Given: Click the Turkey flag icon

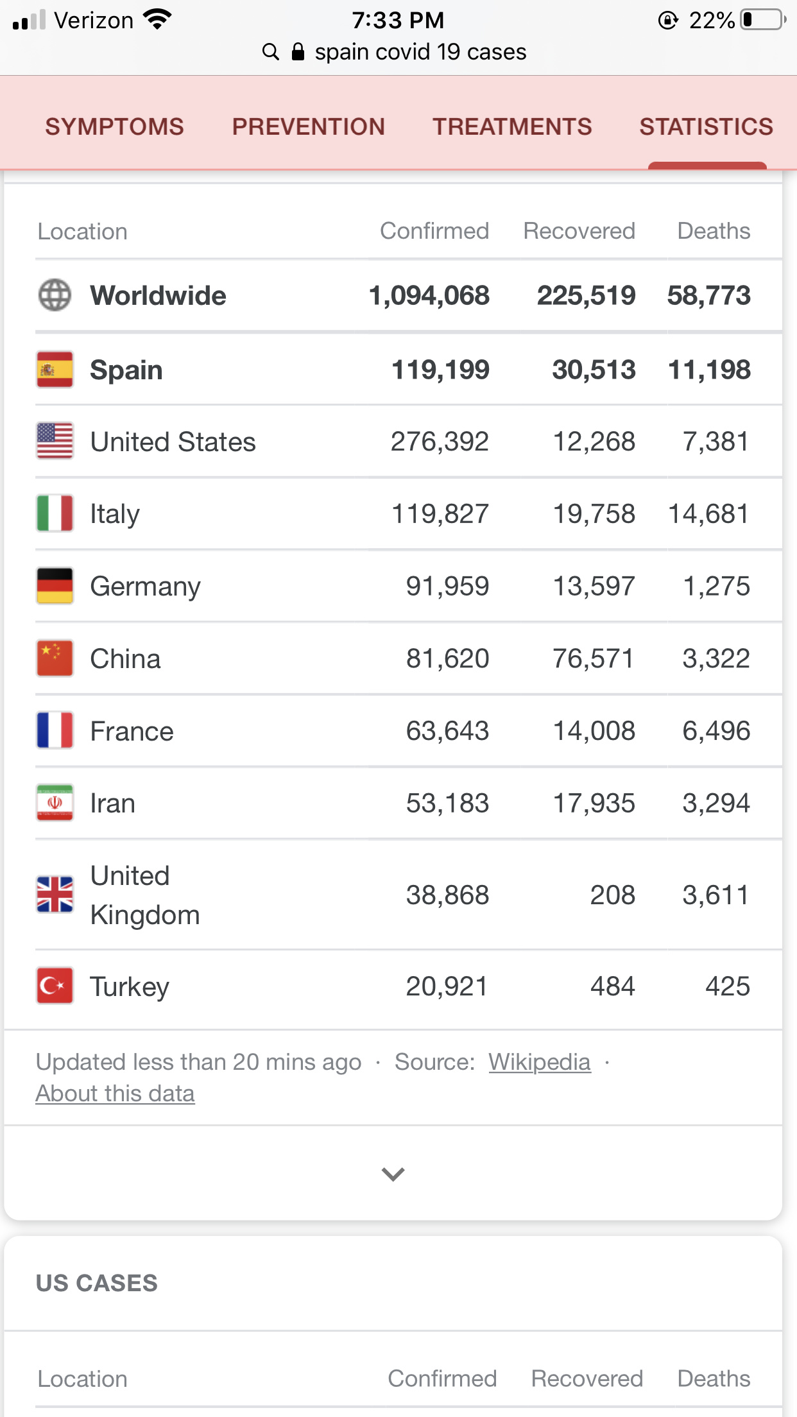Looking at the screenshot, I should click(x=55, y=986).
